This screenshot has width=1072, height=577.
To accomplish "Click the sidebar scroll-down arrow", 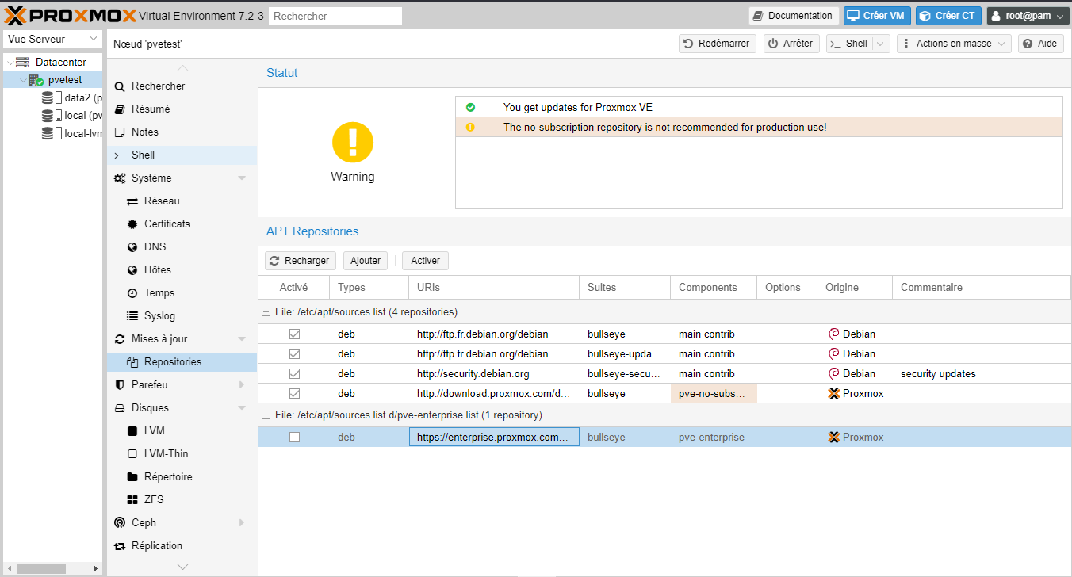I will (182, 567).
